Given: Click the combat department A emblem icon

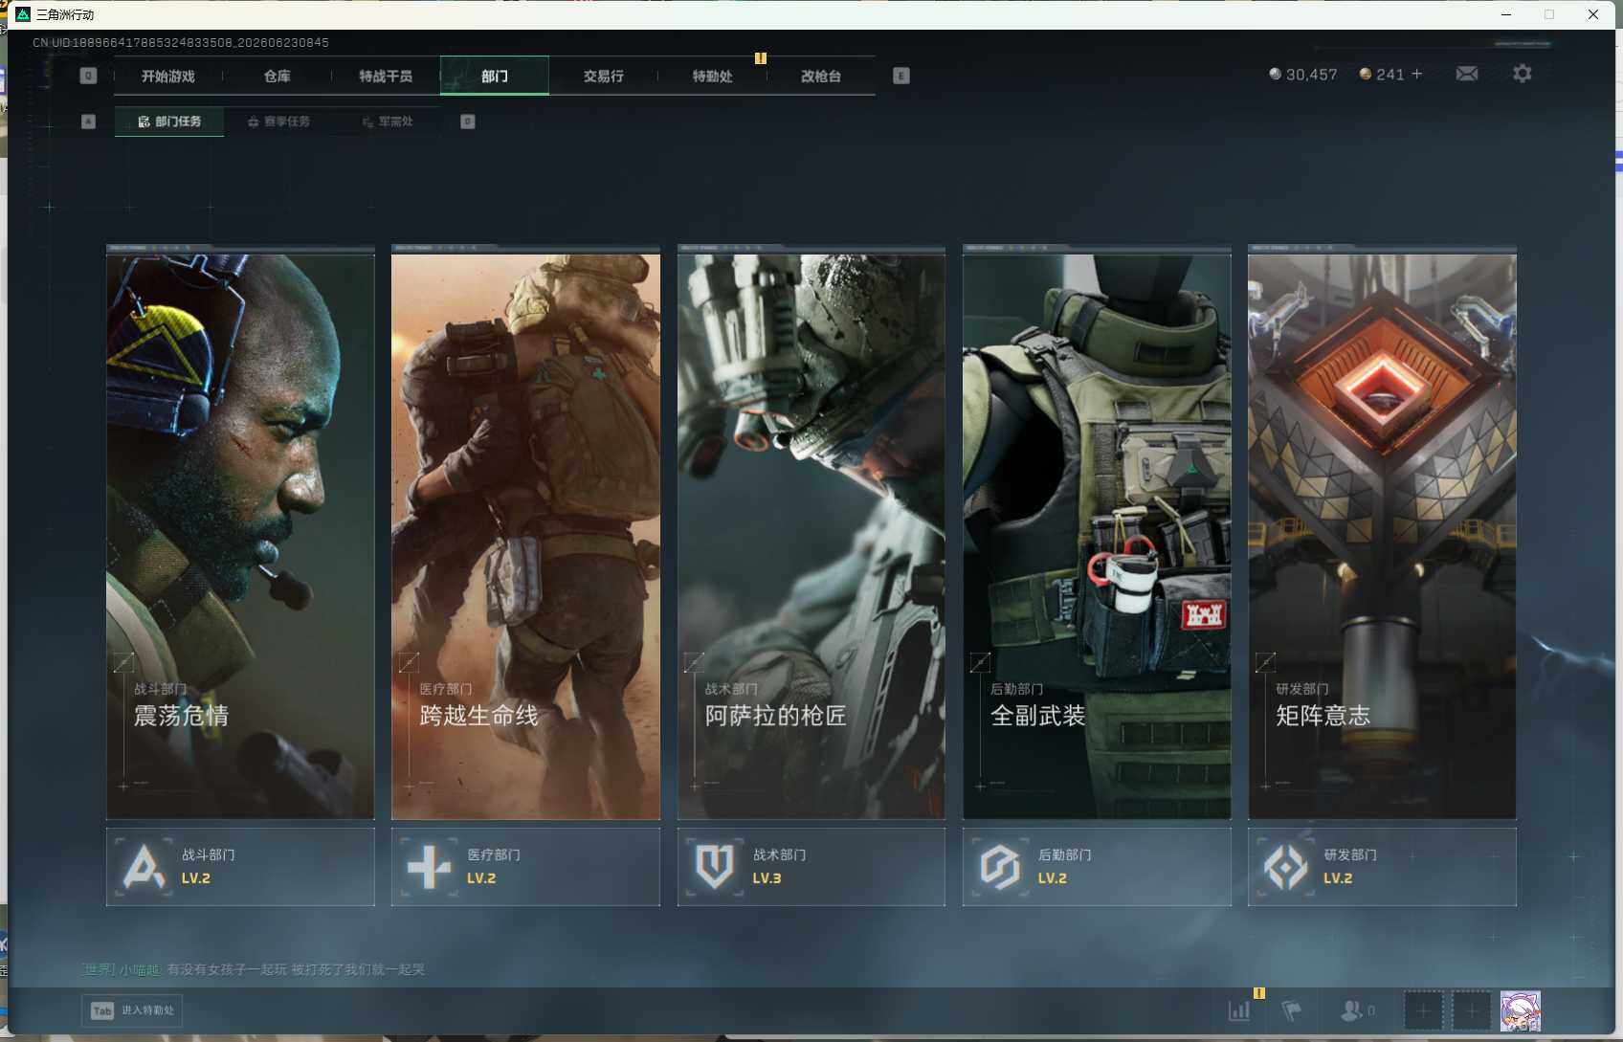Looking at the screenshot, I should tap(144, 867).
